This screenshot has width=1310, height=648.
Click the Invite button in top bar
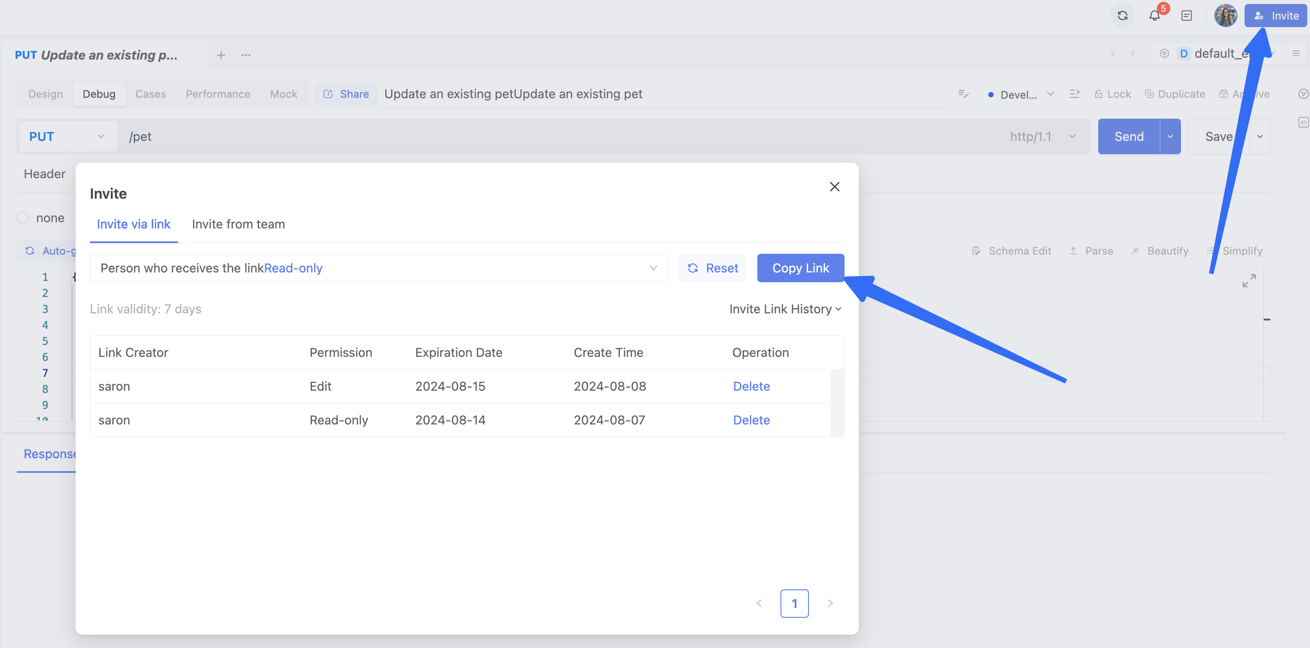click(1276, 16)
